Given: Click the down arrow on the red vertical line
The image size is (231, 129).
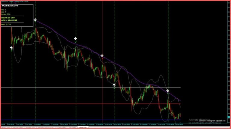Looking at the screenshot, I should [x=102, y=55].
